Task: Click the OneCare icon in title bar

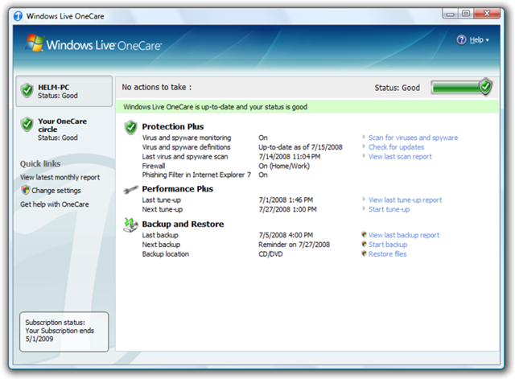Action: point(18,16)
